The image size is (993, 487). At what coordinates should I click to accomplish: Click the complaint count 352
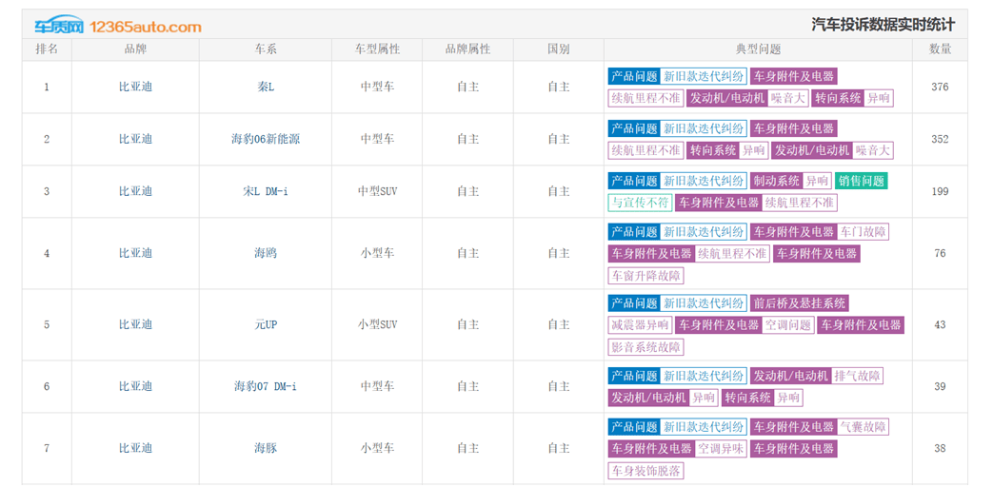click(940, 139)
